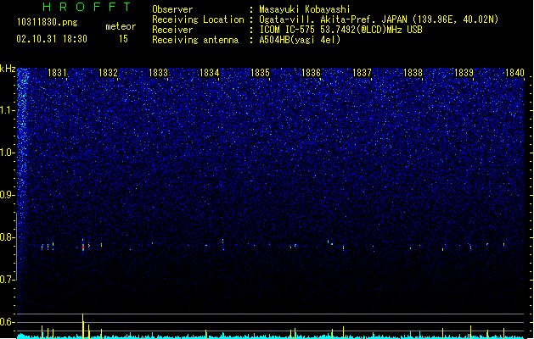Click the timestamp 02.10.31 18:30
Screen dimensions: 534x339
coord(52,39)
